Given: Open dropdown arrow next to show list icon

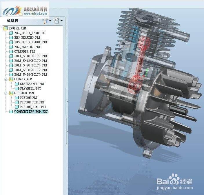Looking at the screenshot, I should click(61, 21).
